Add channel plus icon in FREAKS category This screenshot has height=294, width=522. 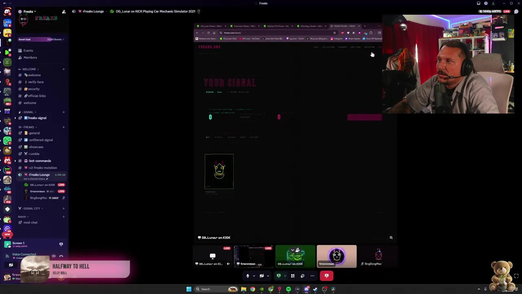click(63, 127)
